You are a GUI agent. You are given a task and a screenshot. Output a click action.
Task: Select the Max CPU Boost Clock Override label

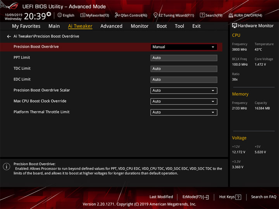(40, 101)
